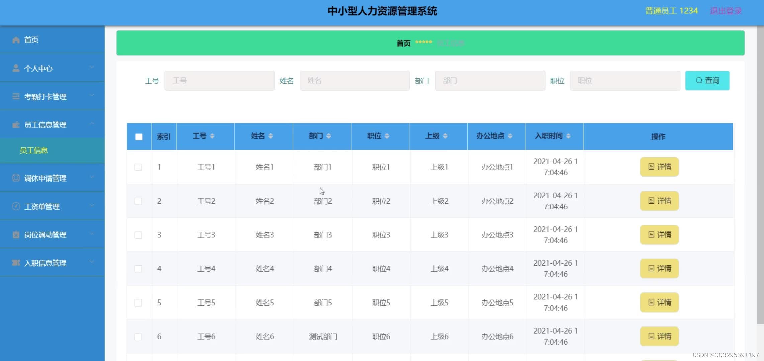This screenshot has width=764, height=361.
Task: Click the 测试部门 cell in the 工号6 row
Action: [x=323, y=336]
